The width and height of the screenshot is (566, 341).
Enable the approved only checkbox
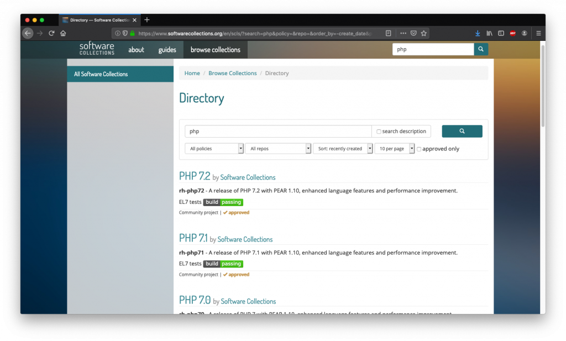point(419,149)
